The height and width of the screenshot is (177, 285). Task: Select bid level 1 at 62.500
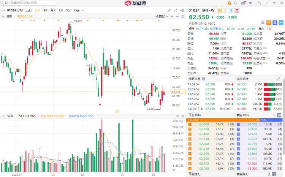(211, 124)
